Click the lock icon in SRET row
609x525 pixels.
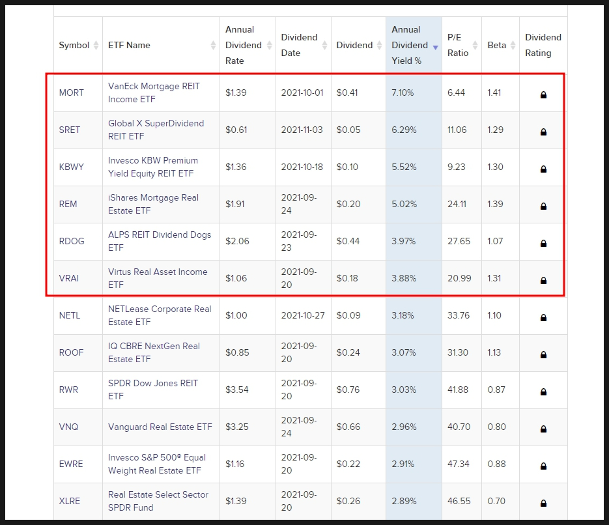[x=543, y=132]
